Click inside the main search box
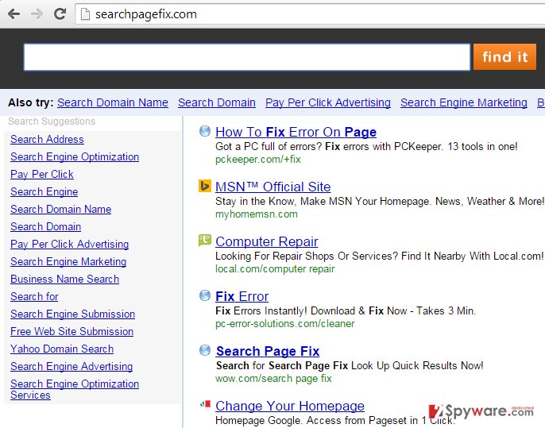This screenshot has height=428, width=545. coord(247,57)
